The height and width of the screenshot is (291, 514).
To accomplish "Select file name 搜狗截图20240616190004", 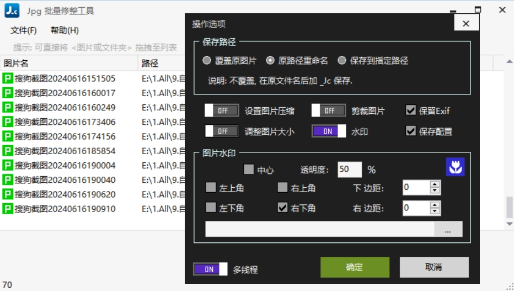I will coord(65,165).
